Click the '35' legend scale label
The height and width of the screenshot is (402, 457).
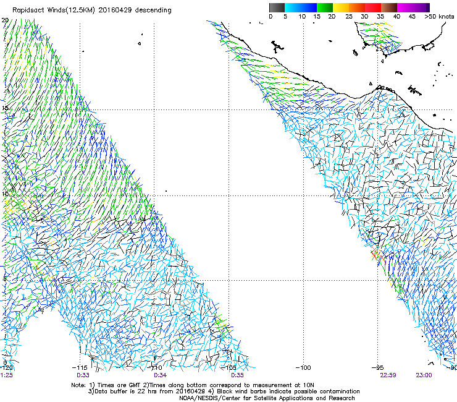[x=380, y=17]
